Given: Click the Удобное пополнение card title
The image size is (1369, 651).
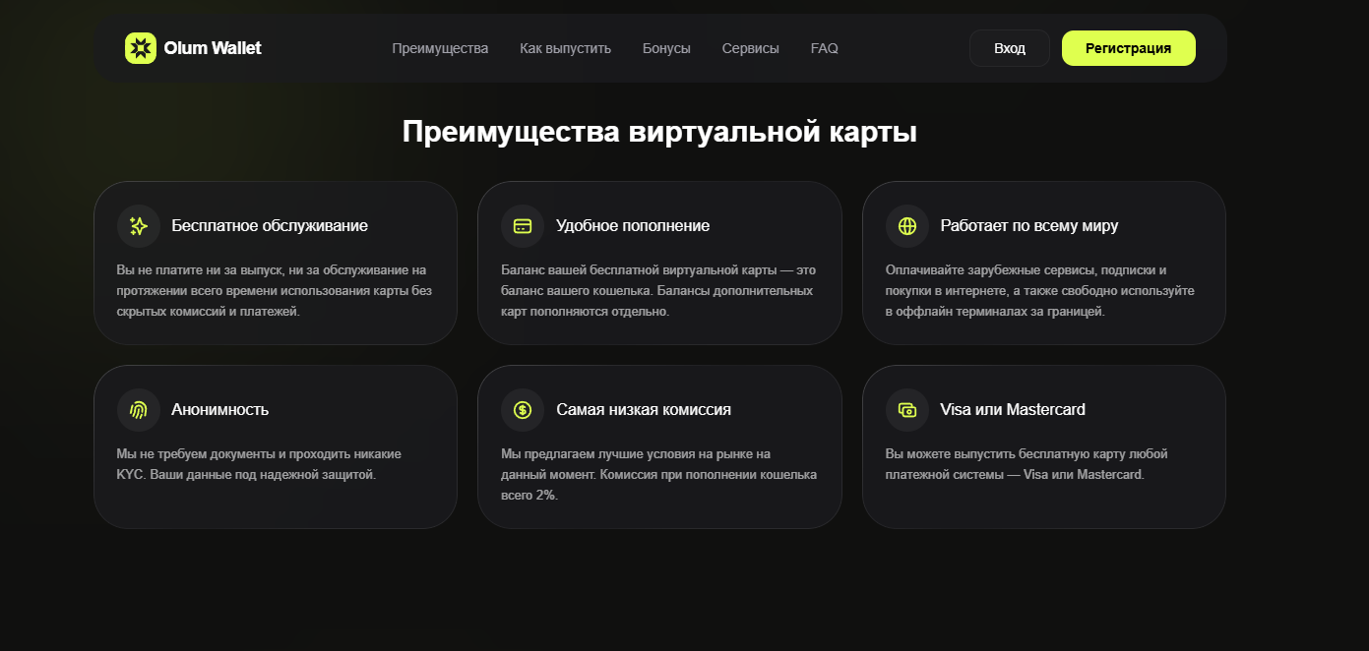Looking at the screenshot, I should pyautogui.click(x=633, y=226).
